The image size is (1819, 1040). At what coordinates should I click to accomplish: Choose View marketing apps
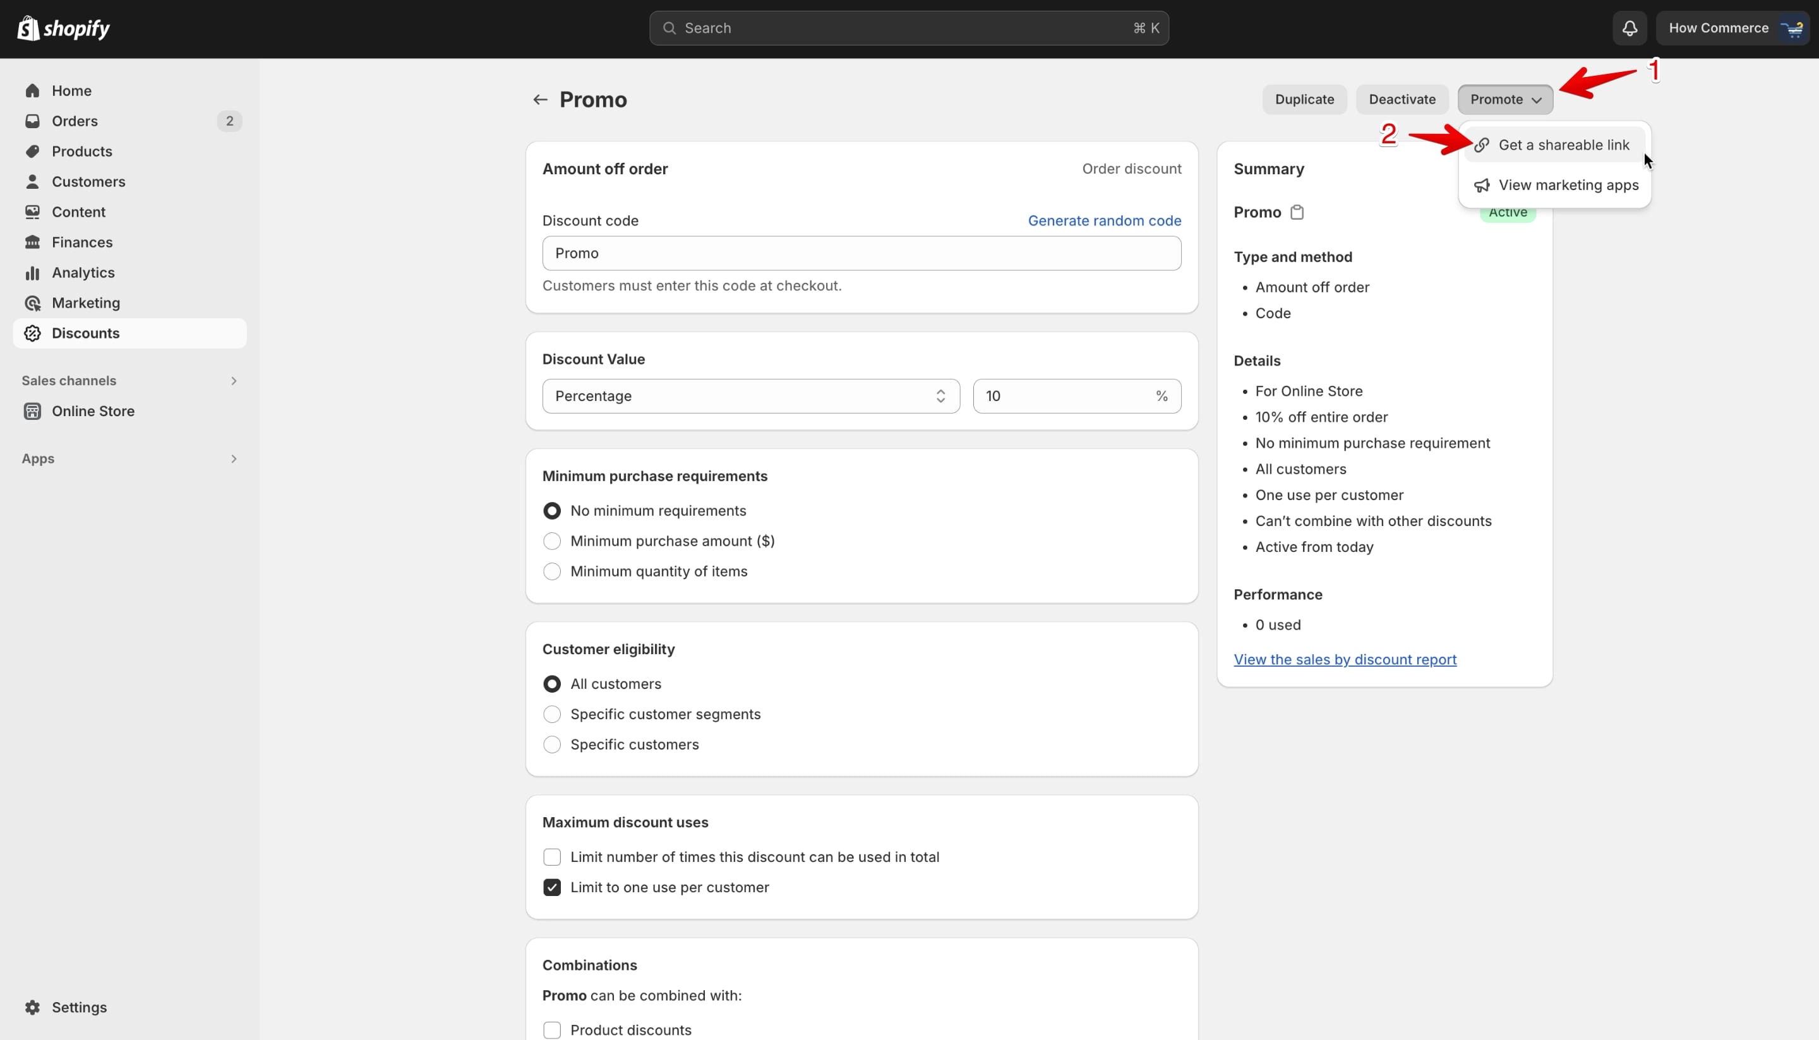point(1554,185)
